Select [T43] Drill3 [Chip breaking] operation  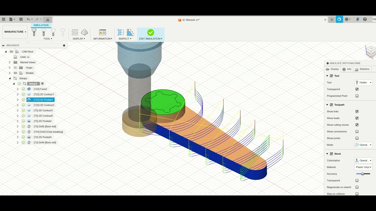click(48, 132)
